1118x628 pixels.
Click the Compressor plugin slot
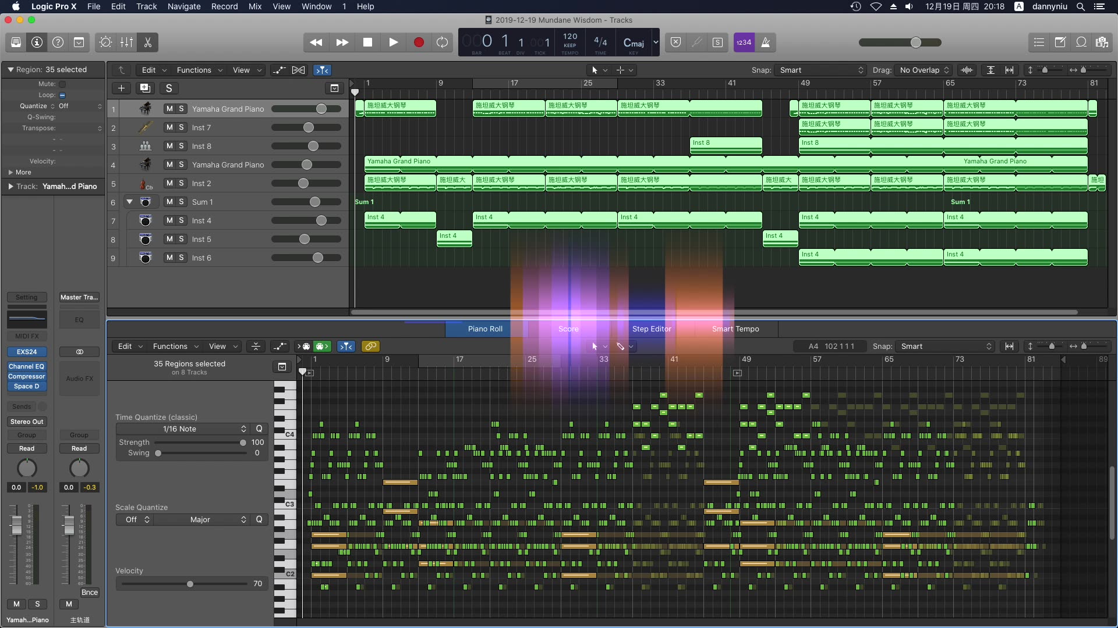tap(27, 376)
